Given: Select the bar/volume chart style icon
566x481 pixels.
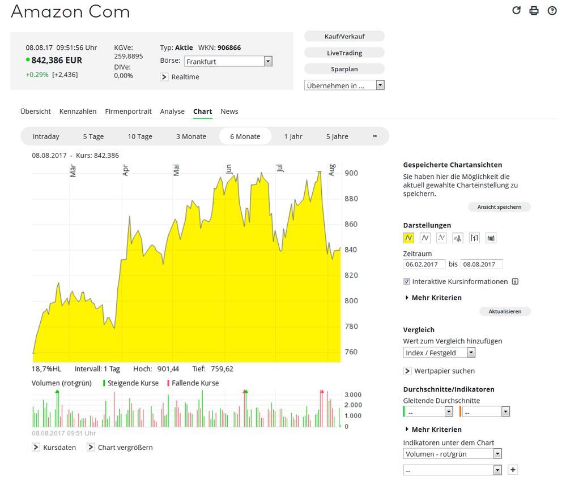Looking at the screenshot, I should [x=457, y=238].
